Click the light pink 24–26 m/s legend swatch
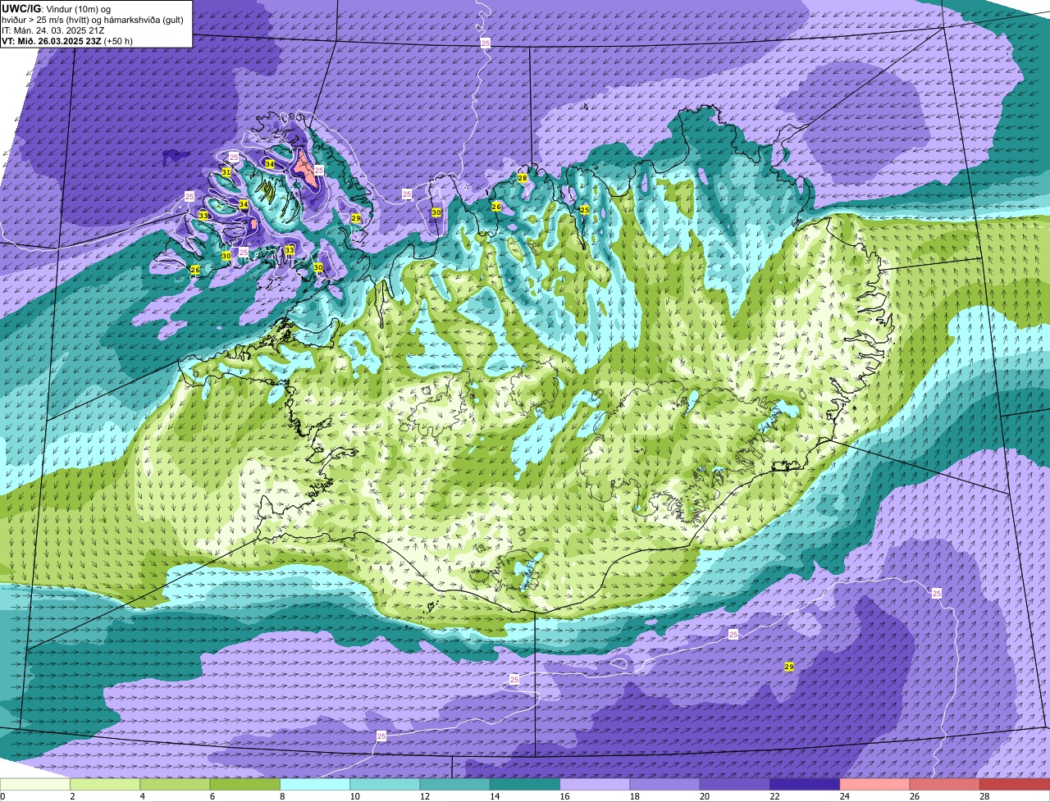 [x=875, y=784]
